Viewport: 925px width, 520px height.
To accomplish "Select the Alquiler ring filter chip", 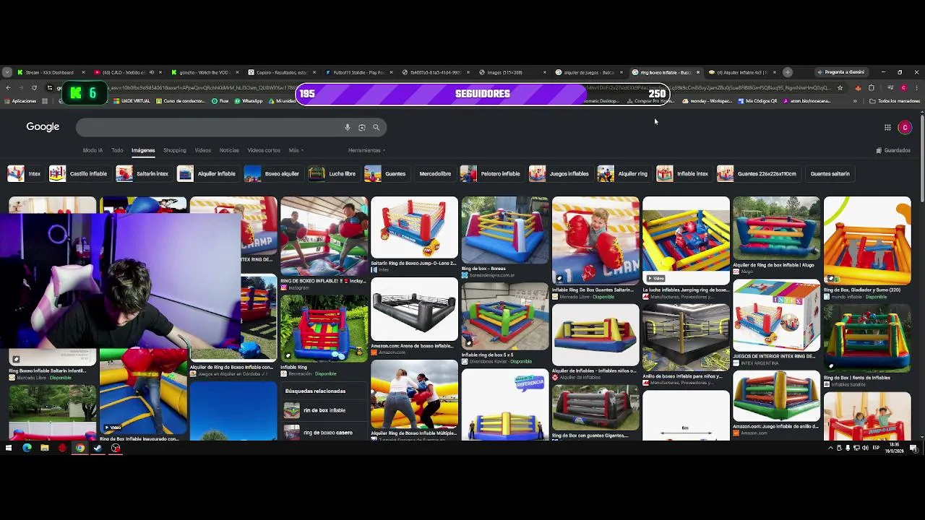I will coord(624,173).
